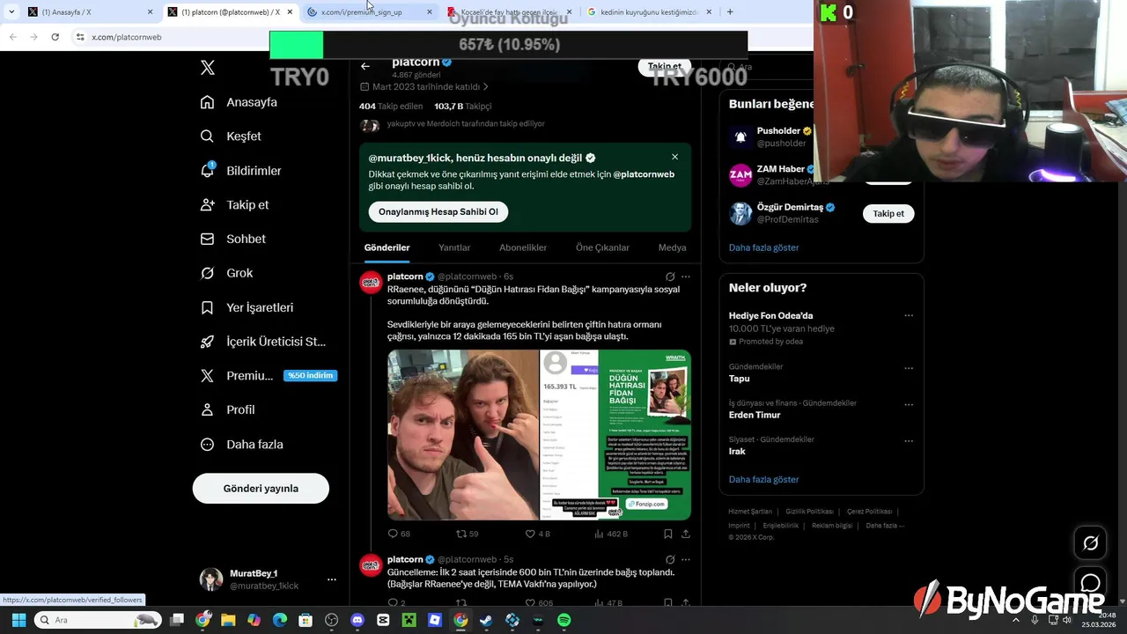This screenshot has width=1127, height=634.
Task: Open Grok from sidebar
Action: (226, 273)
